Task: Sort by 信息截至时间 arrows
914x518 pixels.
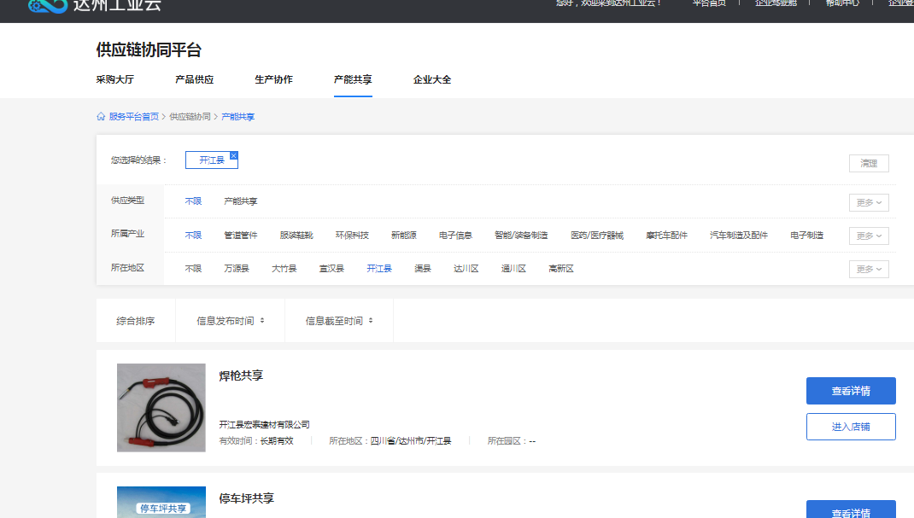Action: 370,321
